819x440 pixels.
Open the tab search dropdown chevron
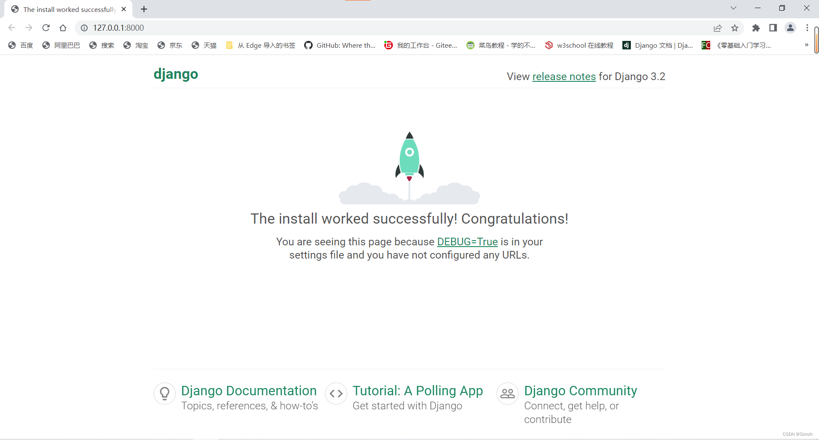pyautogui.click(x=733, y=8)
